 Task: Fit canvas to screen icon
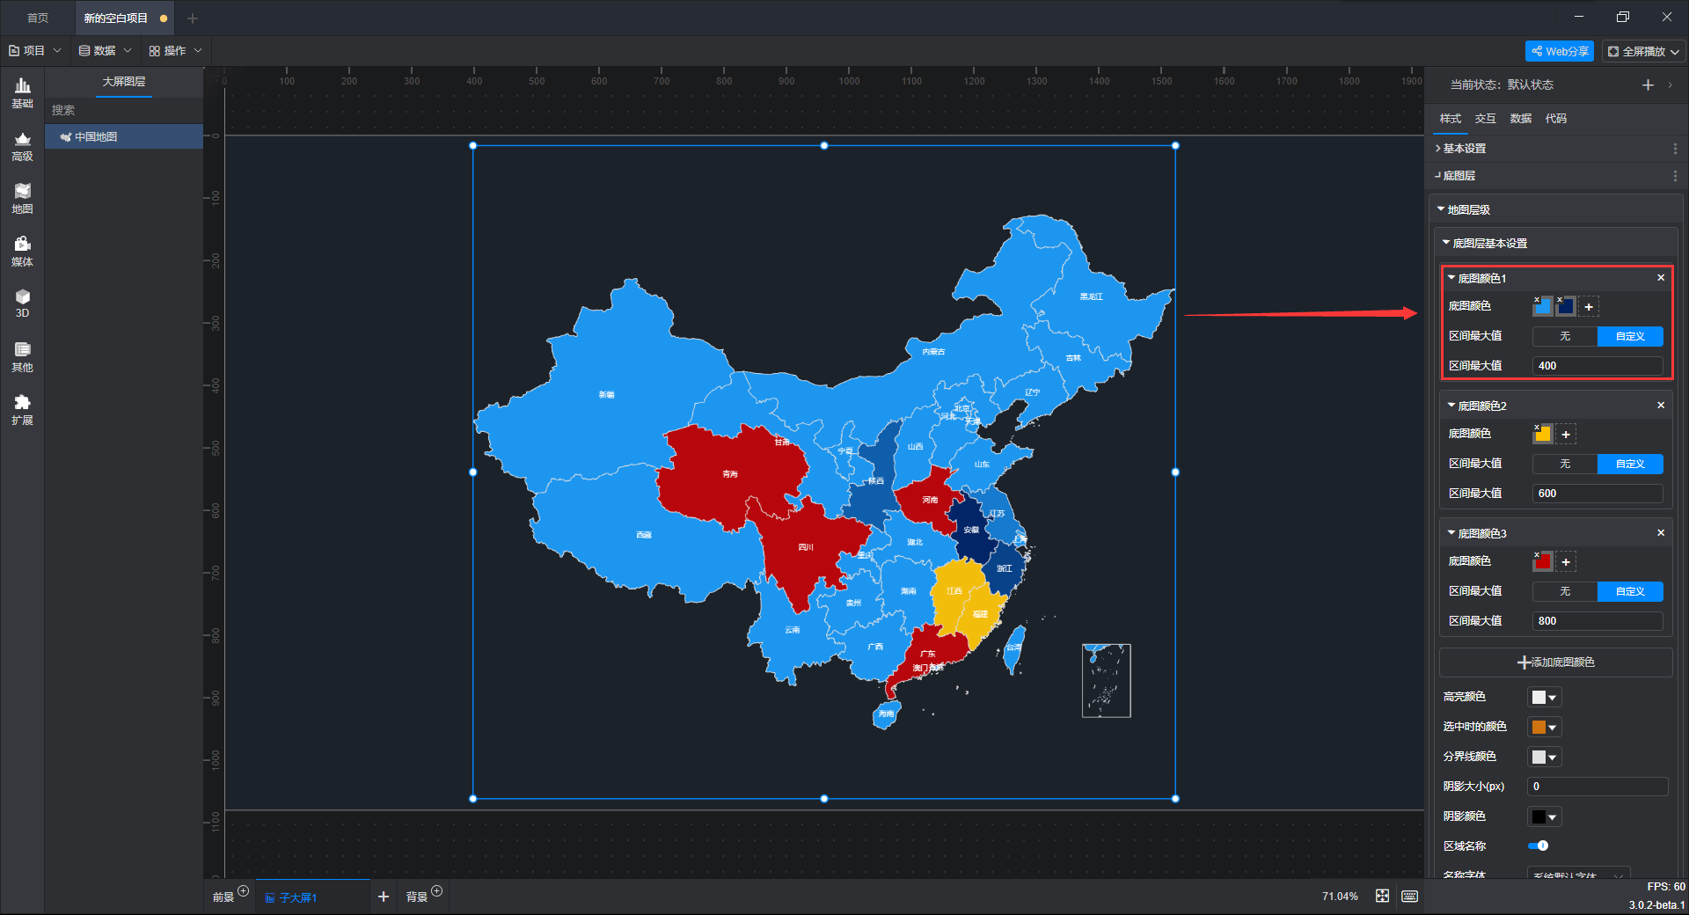[x=1382, y=896]
